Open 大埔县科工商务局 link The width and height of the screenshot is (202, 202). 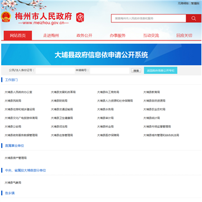click(x=108, y=92)
